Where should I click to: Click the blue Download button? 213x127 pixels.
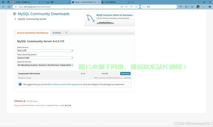(125, 74)
